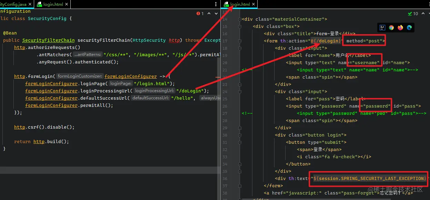Viewport: 430px width, 200px height.
Task: Click "username" name attribute value
Action: (366, 63)
